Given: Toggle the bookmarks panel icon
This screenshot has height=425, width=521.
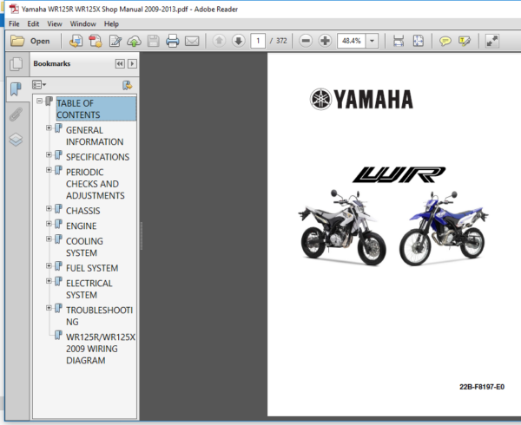Looking at the screenshot, I should click(x=16, y=89).
